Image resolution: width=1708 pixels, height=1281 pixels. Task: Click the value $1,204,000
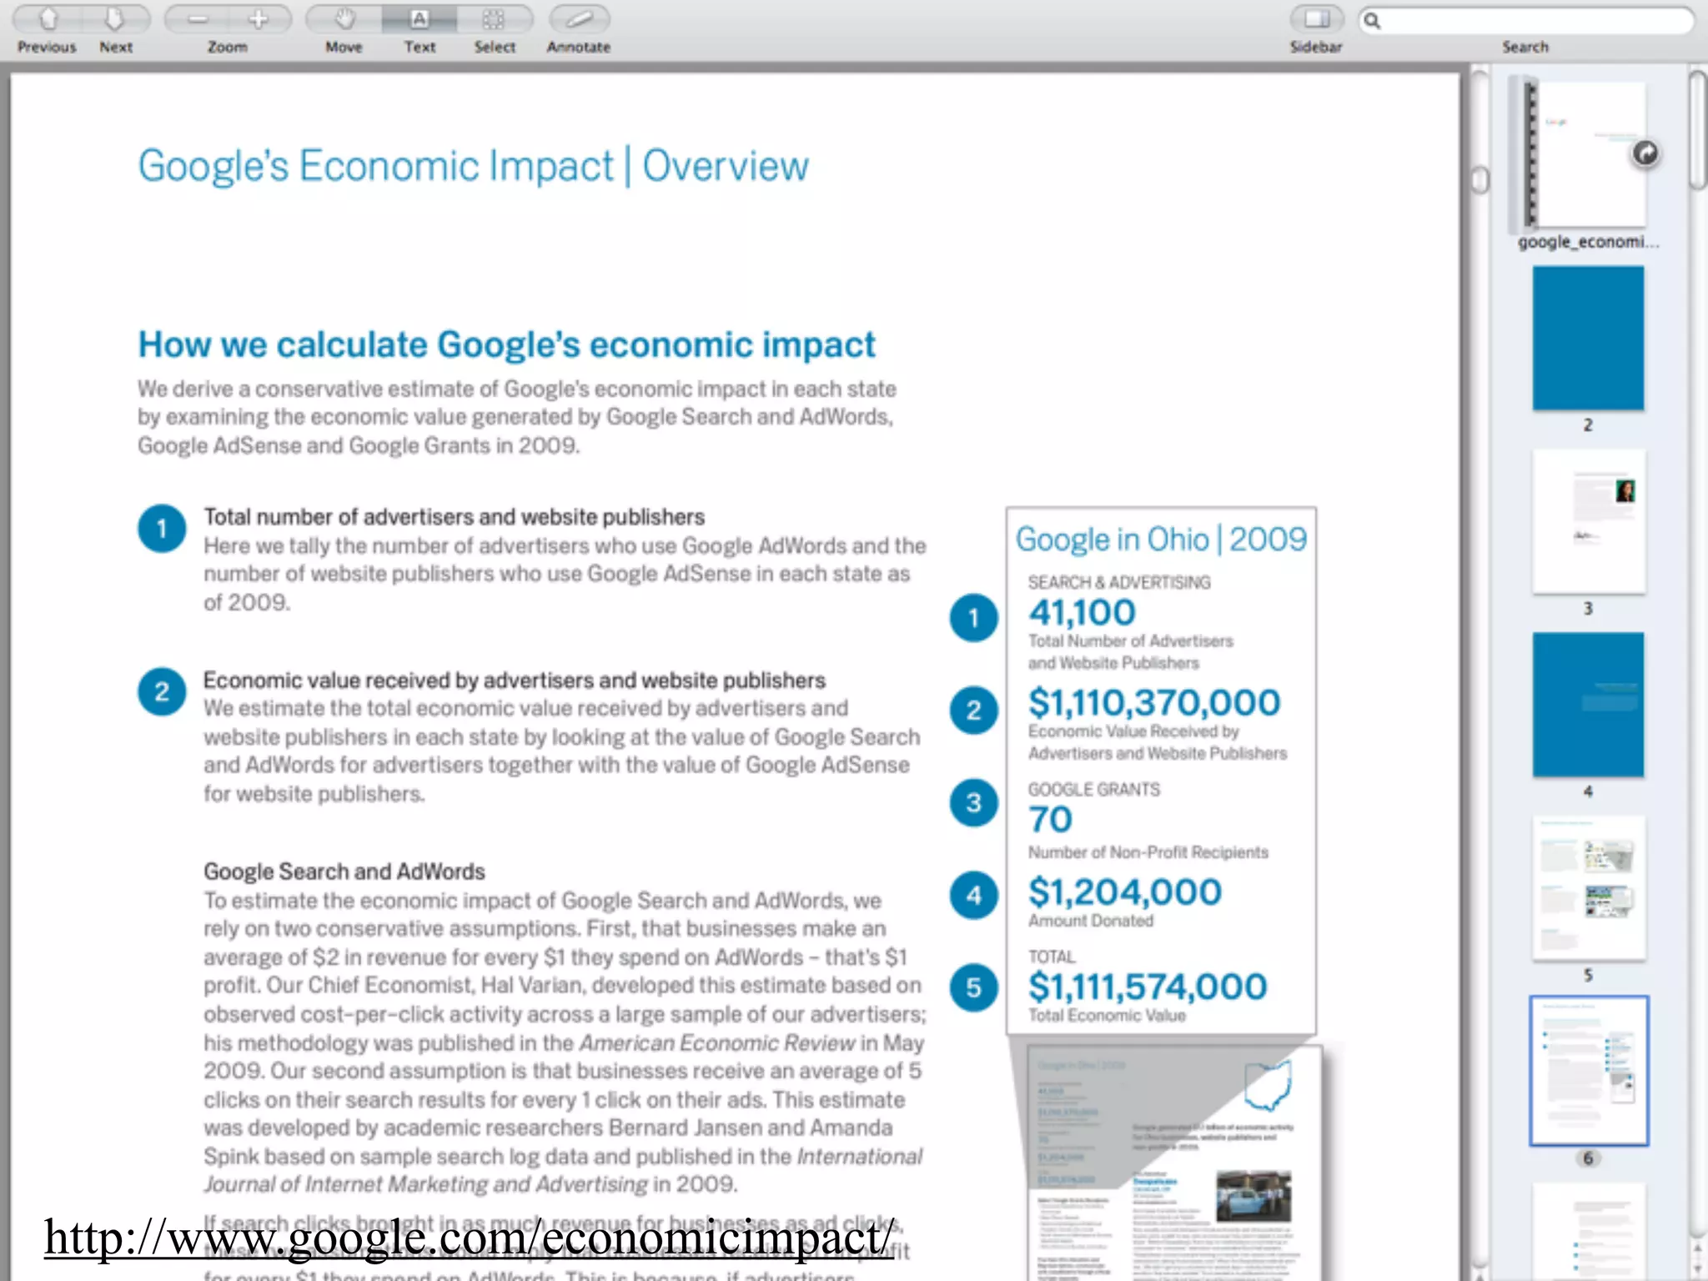1124,892
